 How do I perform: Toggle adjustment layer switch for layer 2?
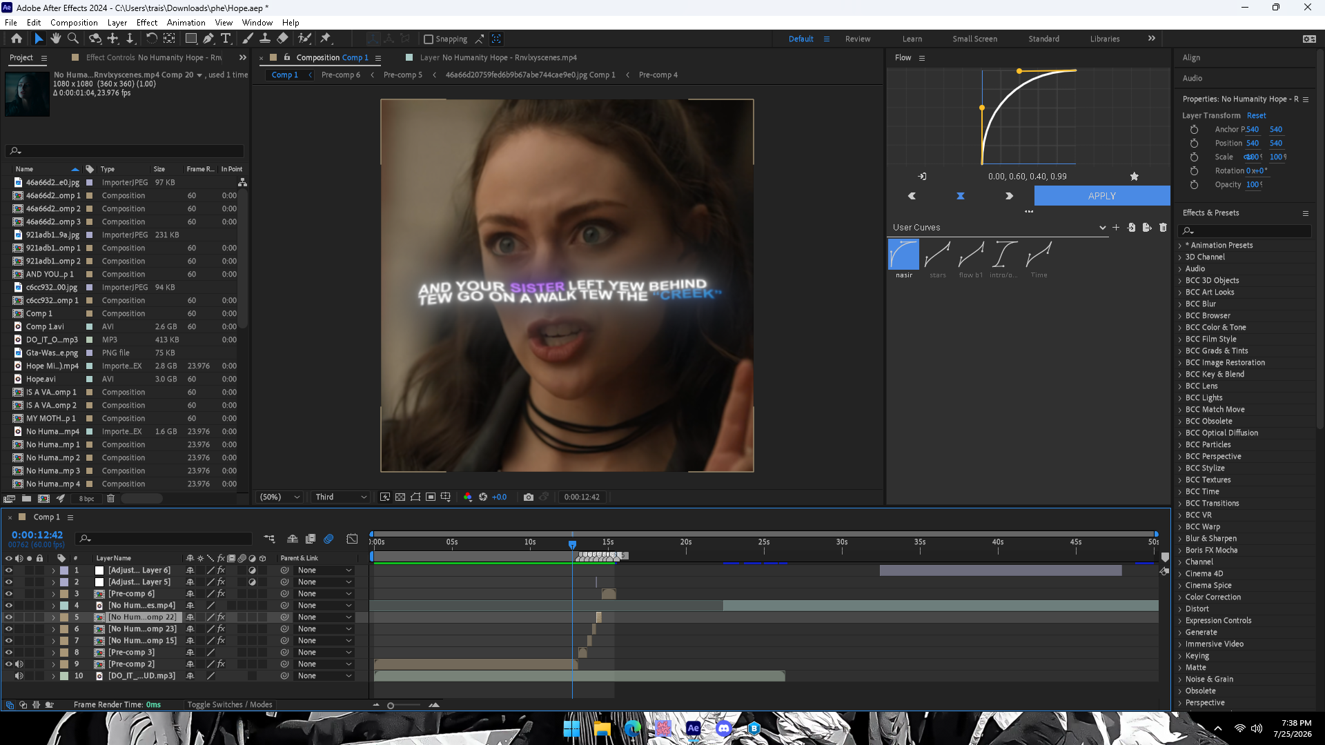(x=253, y=582)
